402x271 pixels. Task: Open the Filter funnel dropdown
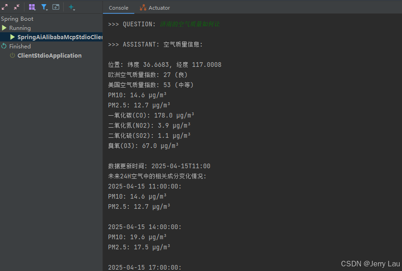coord(44,7)
